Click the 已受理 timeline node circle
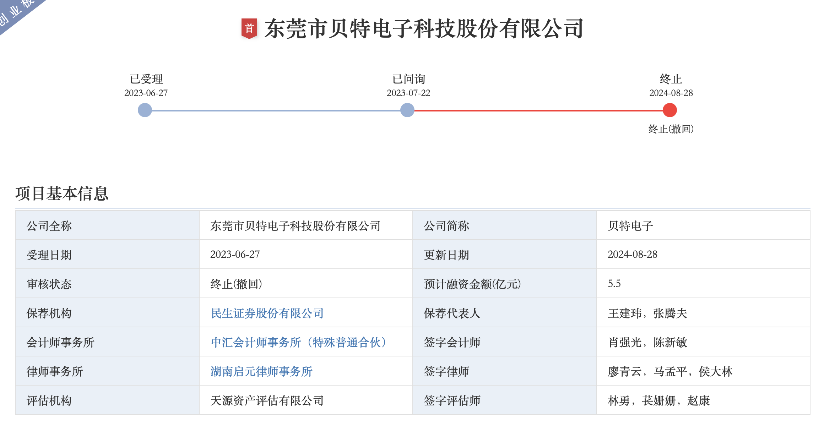 coord(145,110)
